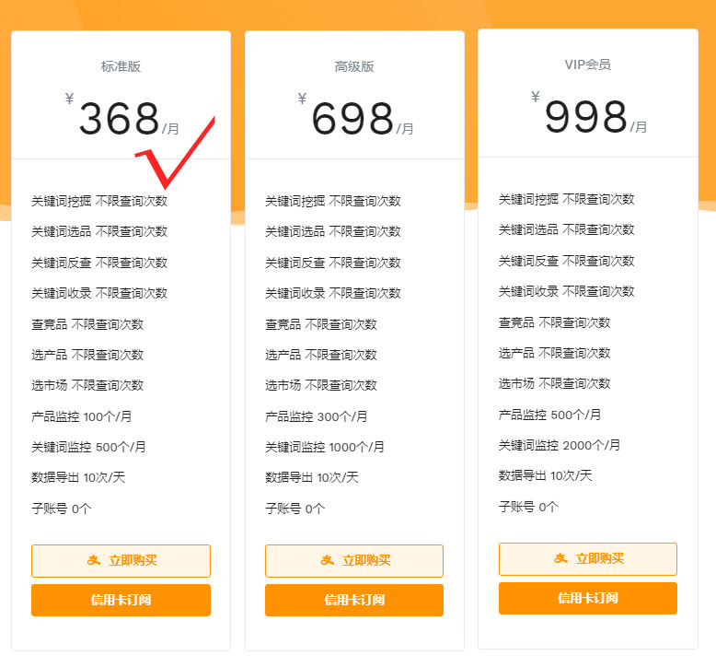Click the ¥ symbol beside the 998 price
This screenshot has height=667, width=716.
pyautogui.click(x=536, y=97)
